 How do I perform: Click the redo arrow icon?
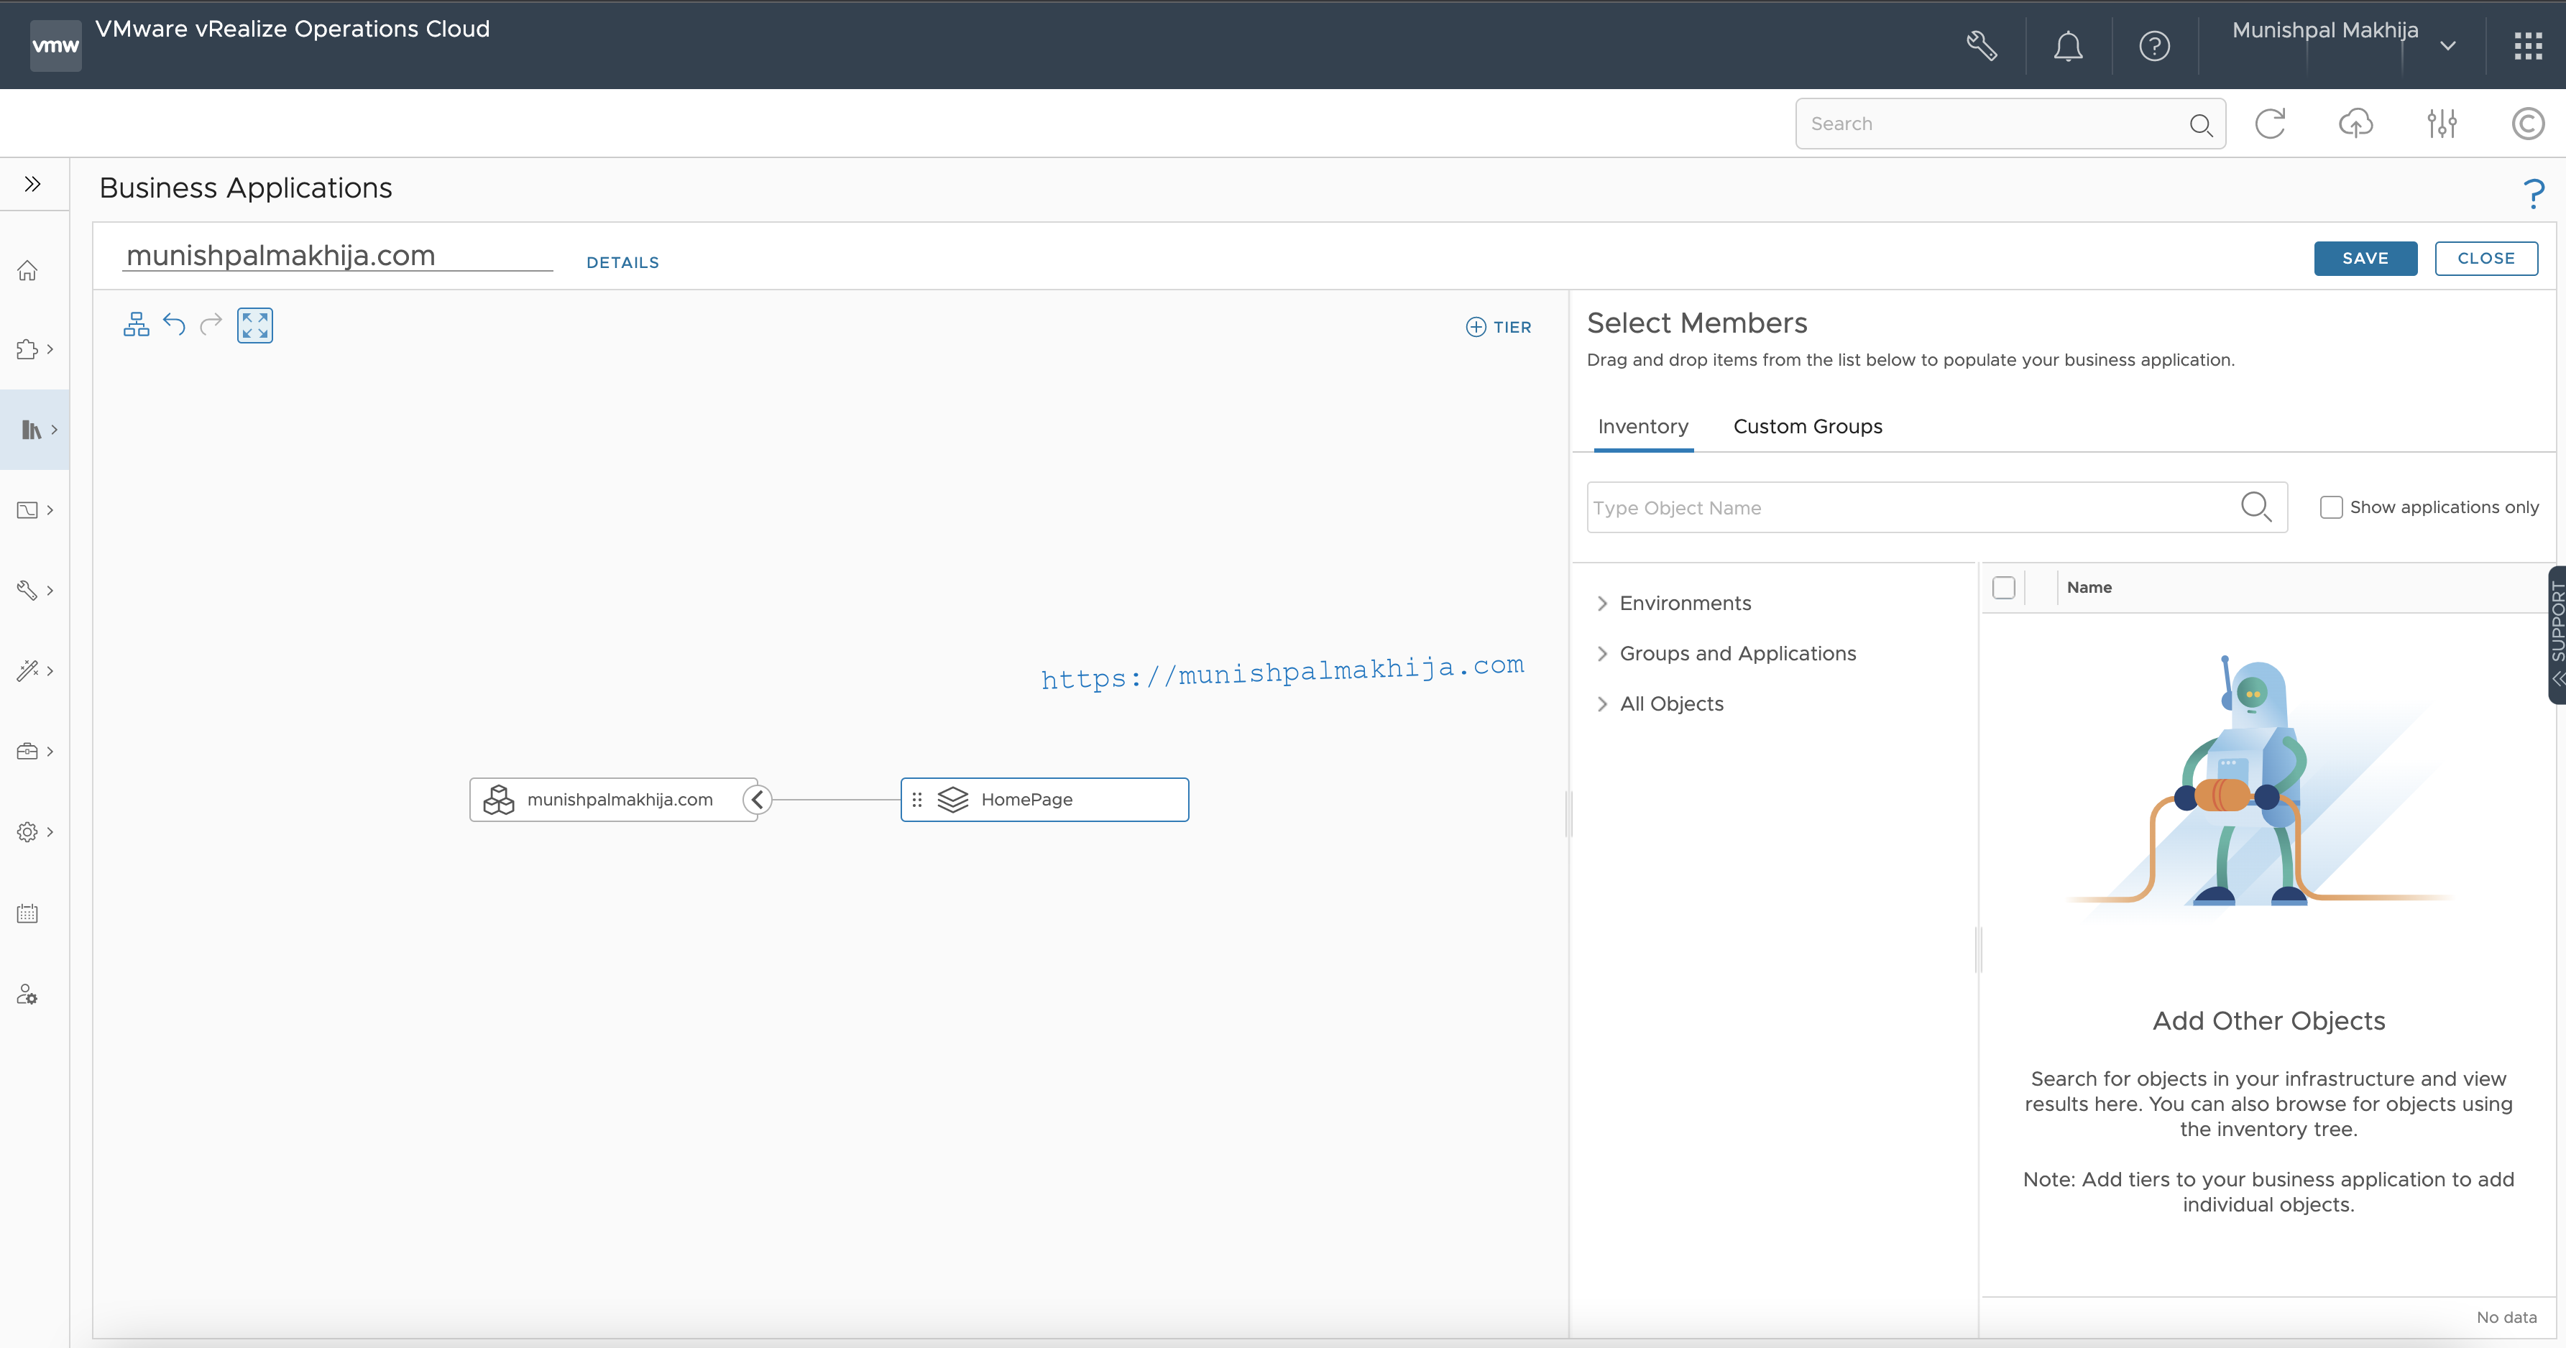[211, 325]
